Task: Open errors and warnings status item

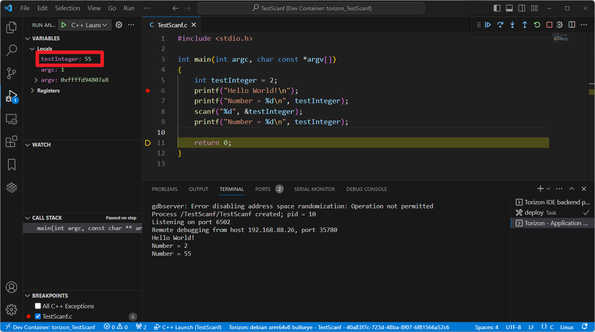Action: tap(116, 327)
